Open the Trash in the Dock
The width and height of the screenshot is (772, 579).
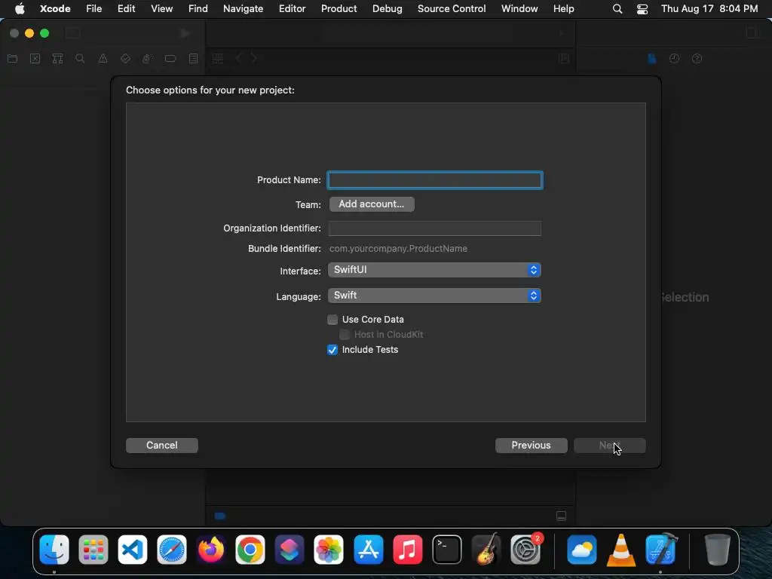[x=718, y=550]
